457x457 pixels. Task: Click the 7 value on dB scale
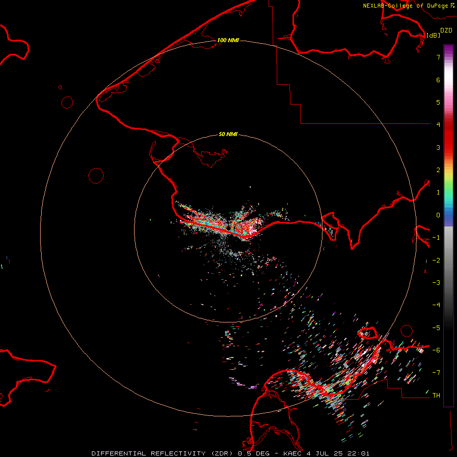(x=438, y=57)
